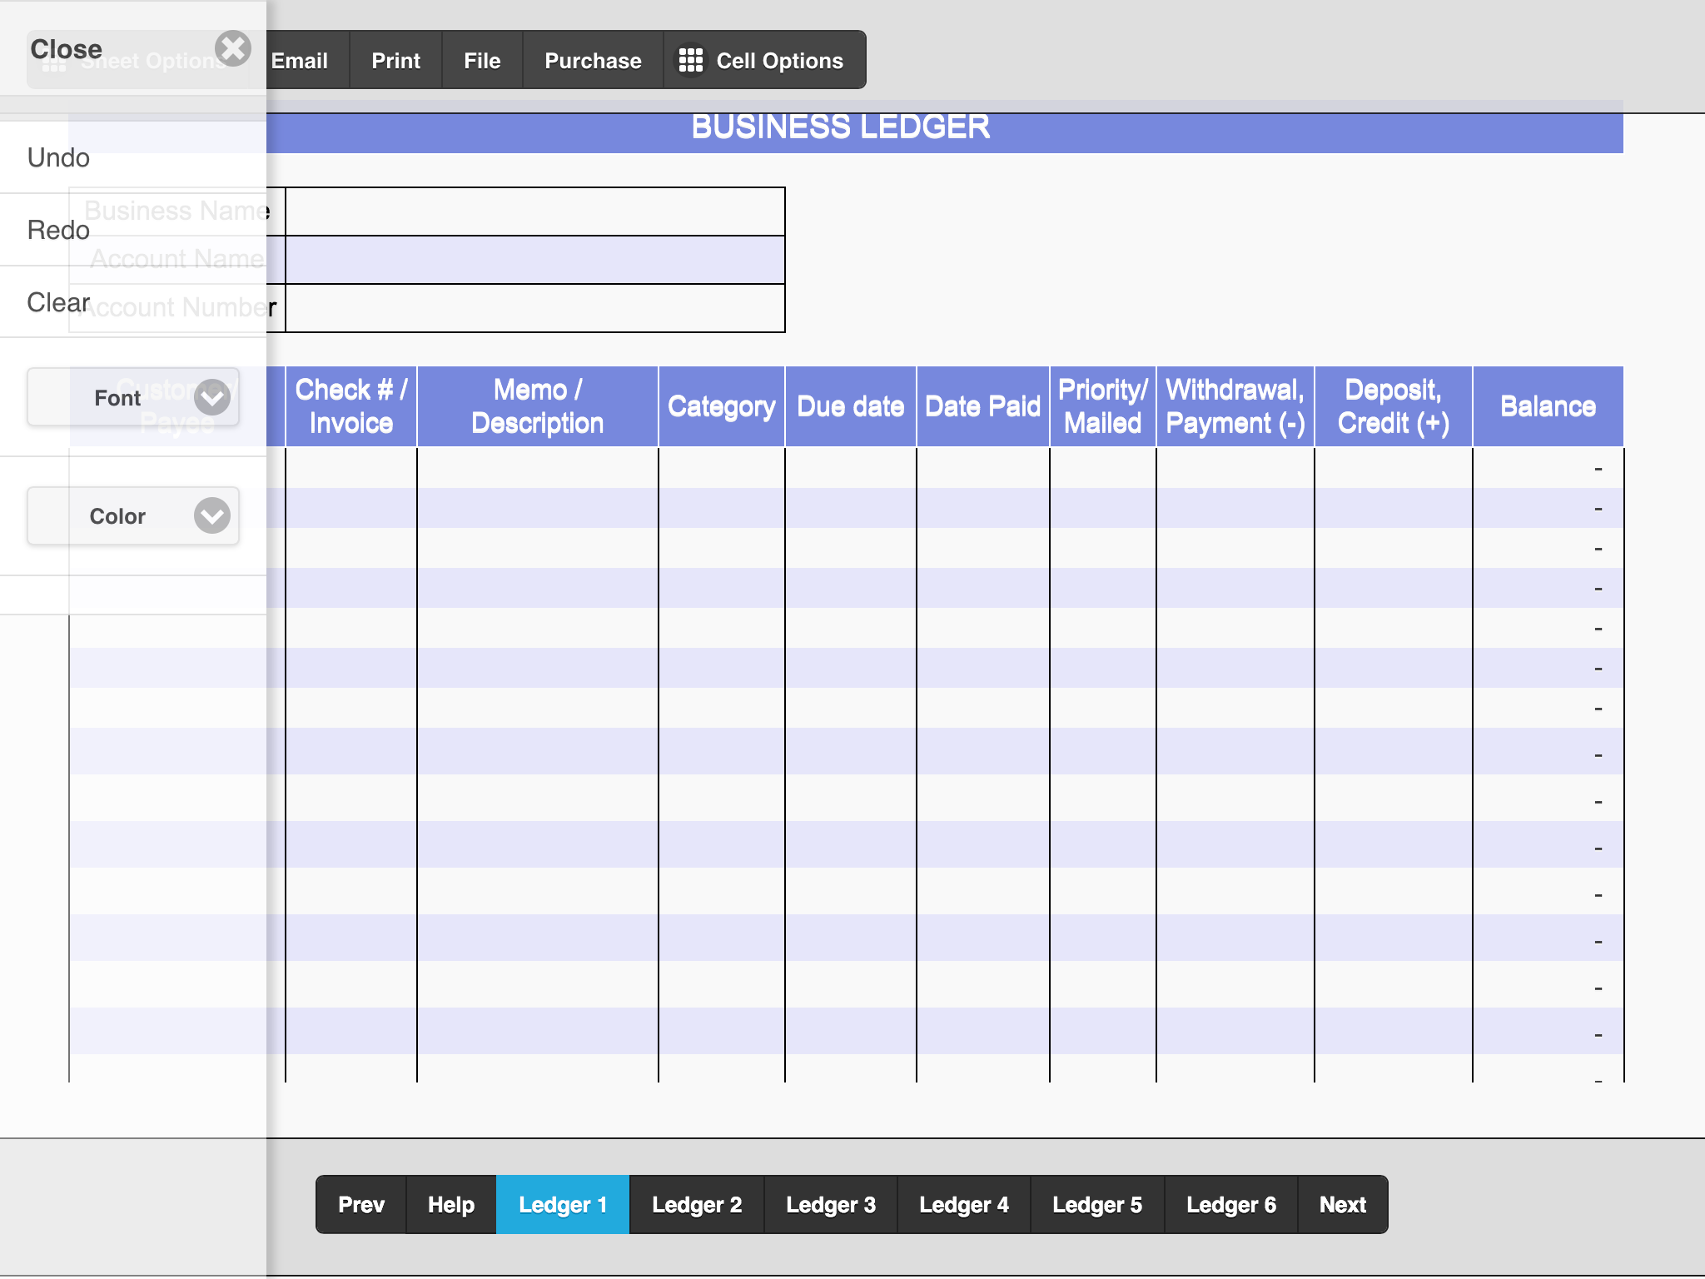This screenshot has width=1705, height=1279.
Task: Open the Email toolbar option
Action: [300, 61]
